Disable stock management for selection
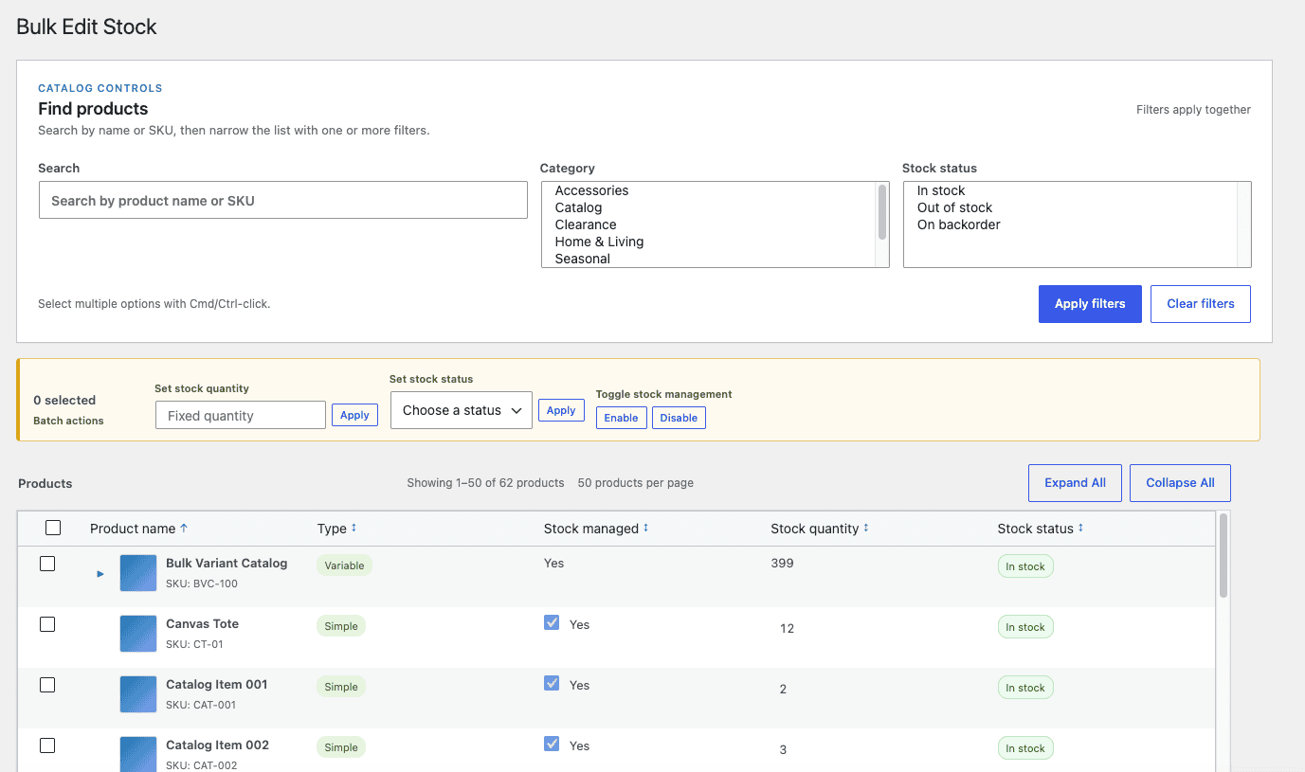The width and height of the screenshot is (1305, 772). 679,418
